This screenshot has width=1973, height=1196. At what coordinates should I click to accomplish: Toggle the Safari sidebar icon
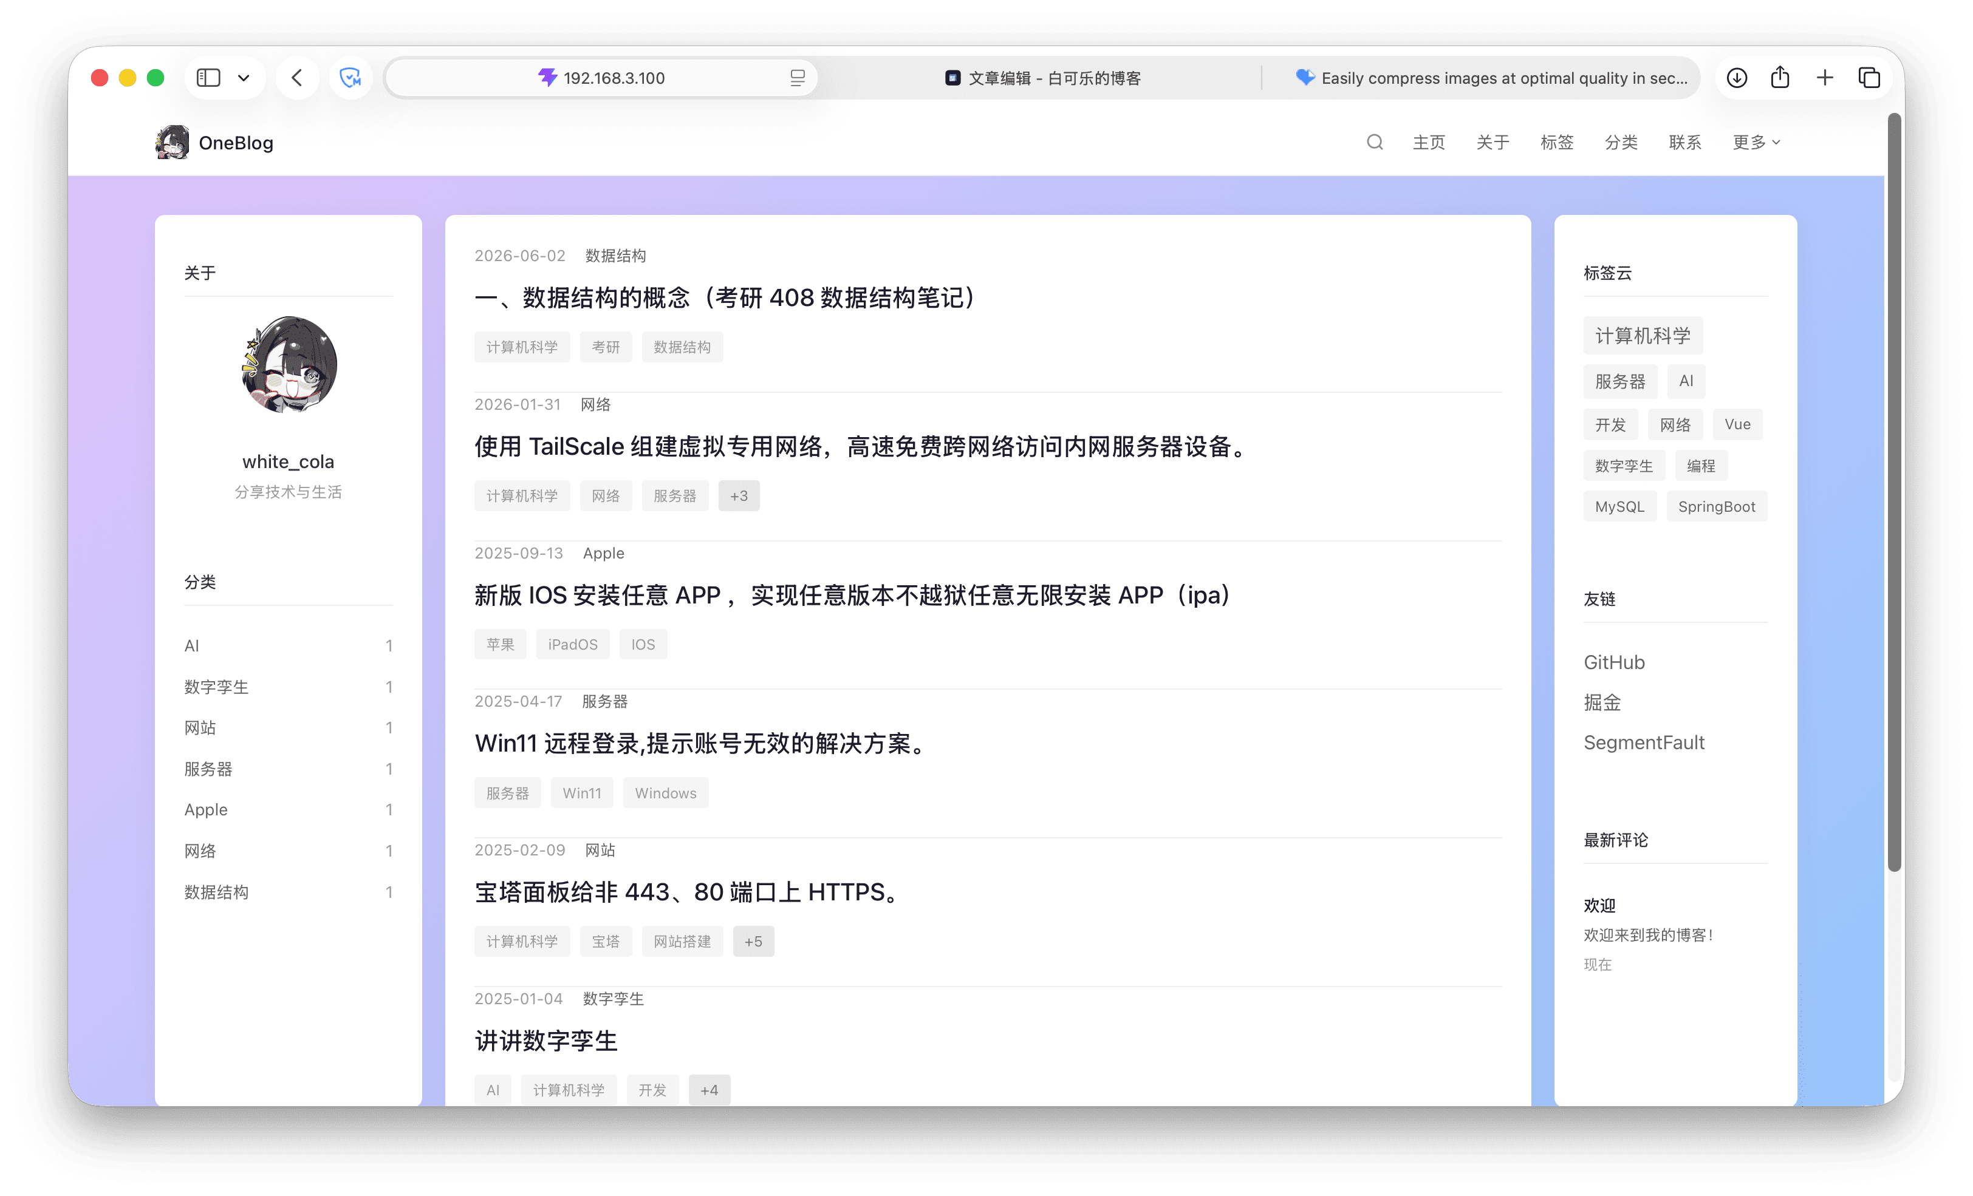click(x=208, y=78)
